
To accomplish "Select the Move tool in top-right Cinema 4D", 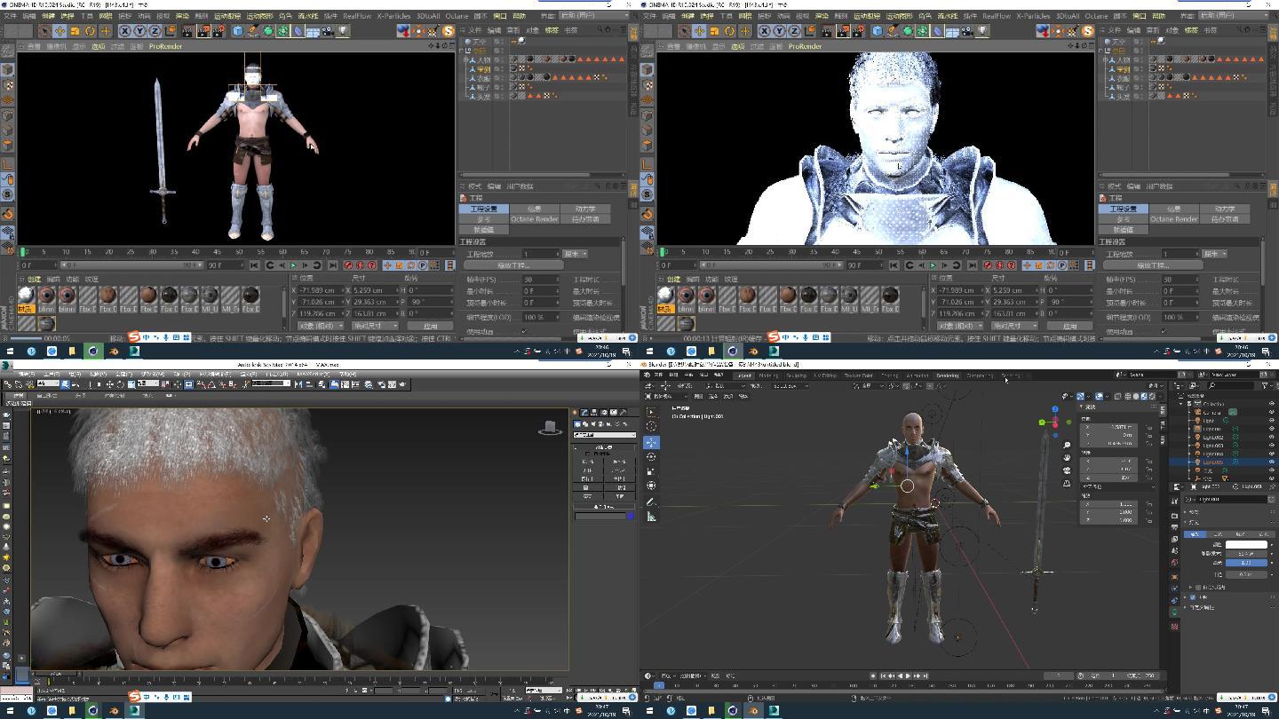I will pyautogui.click(x=699, y=31).
